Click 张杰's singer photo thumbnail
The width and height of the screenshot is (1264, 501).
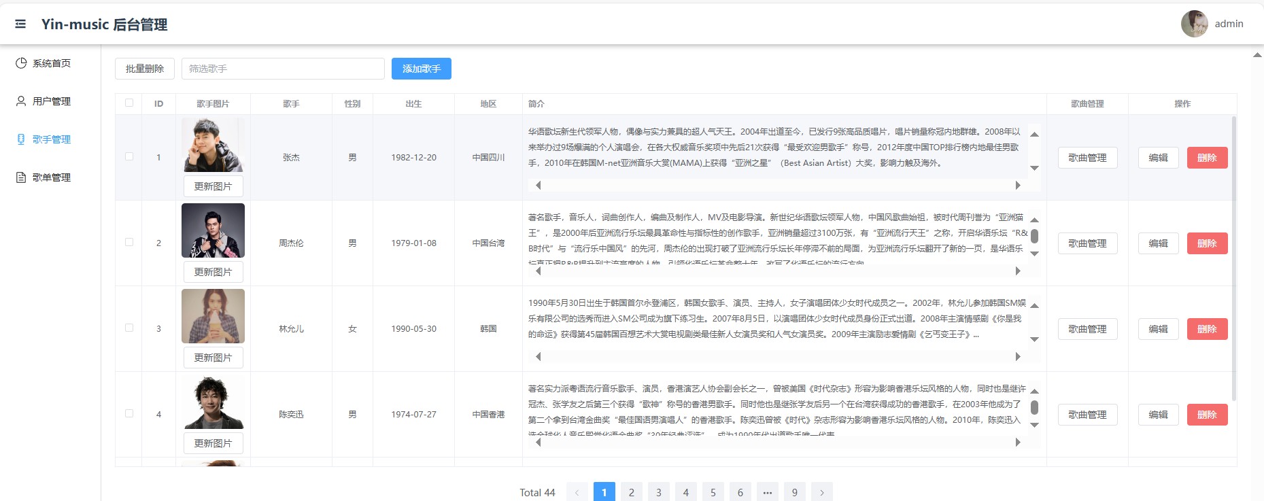click(213, 145)
